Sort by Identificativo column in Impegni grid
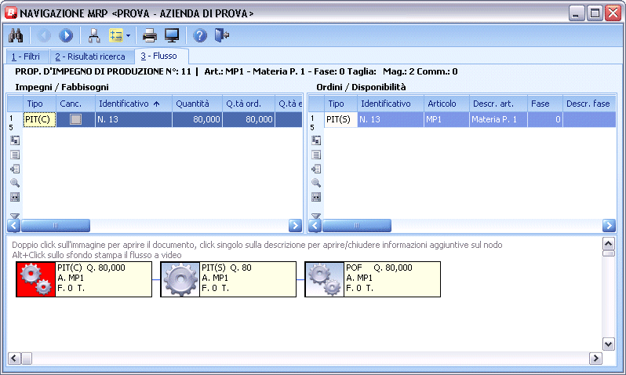626x375 pixels. pyautogui.click(x=133, y=104)
